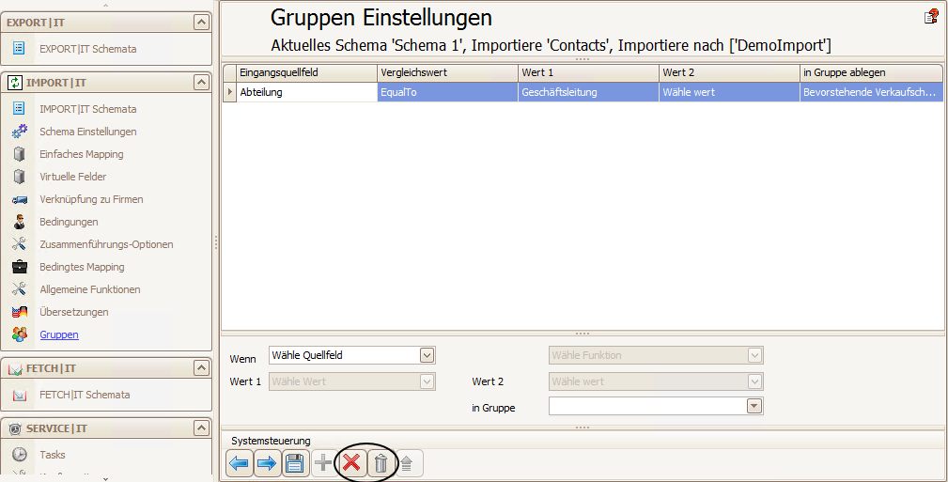Click the Wähle wert table cell
Image resolution: width=948 pixels, height=482 pixels.
729,92
